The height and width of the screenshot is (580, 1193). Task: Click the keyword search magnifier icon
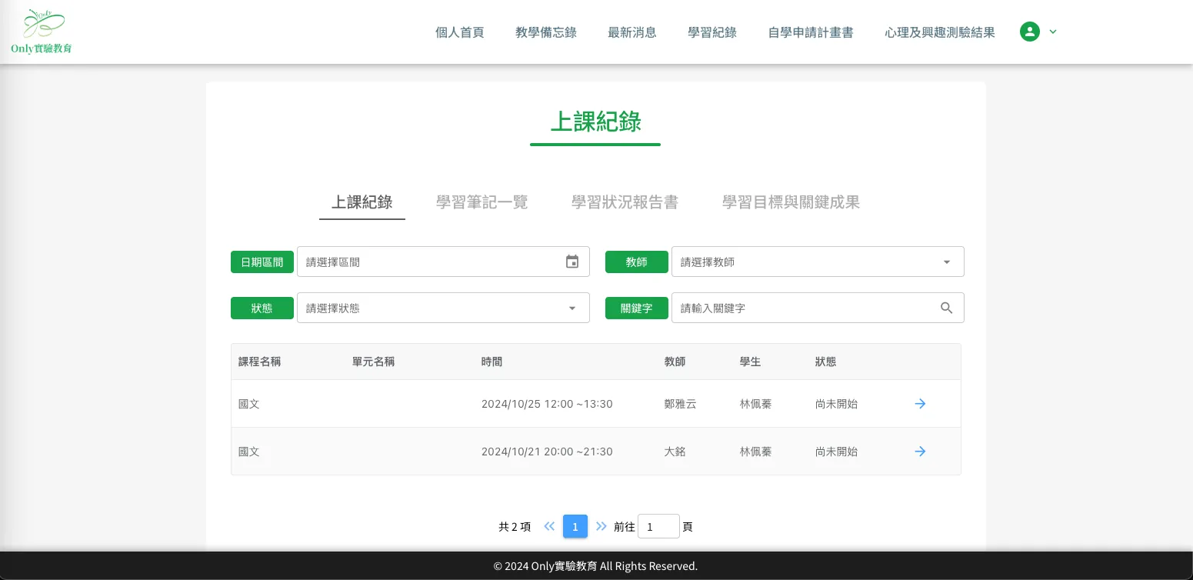pyautogui.click(x=946, y=308)
